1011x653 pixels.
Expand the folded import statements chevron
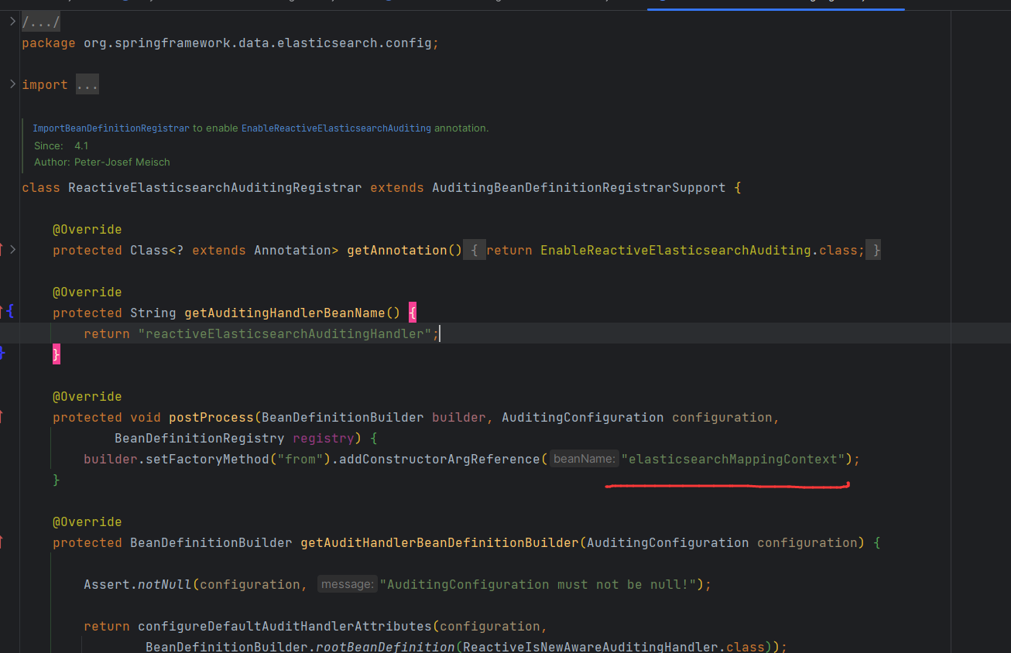(12, 84)
